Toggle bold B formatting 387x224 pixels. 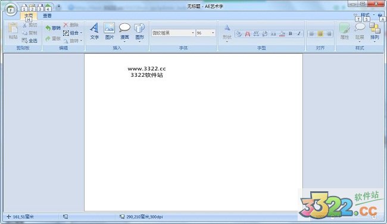click(x=291, y=34)
